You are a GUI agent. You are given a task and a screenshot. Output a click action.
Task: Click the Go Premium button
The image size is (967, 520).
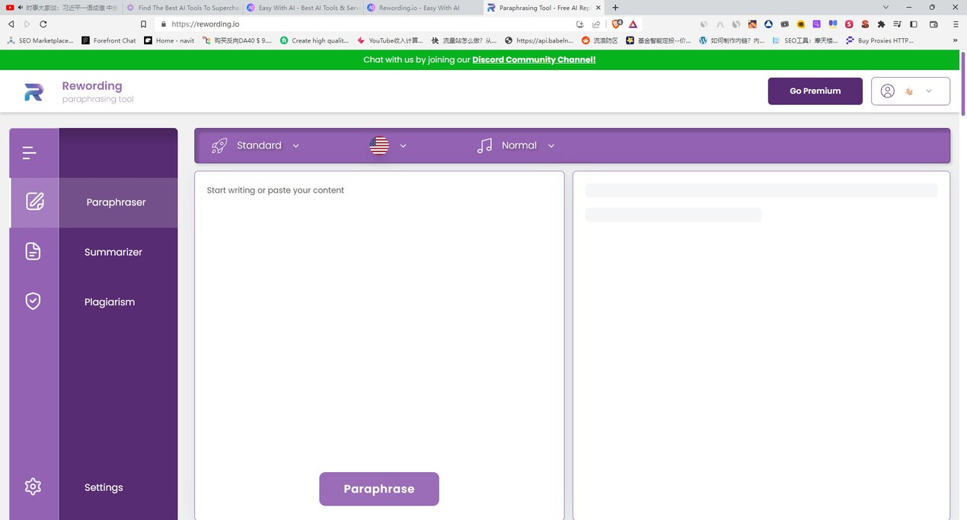click(814, 91)
